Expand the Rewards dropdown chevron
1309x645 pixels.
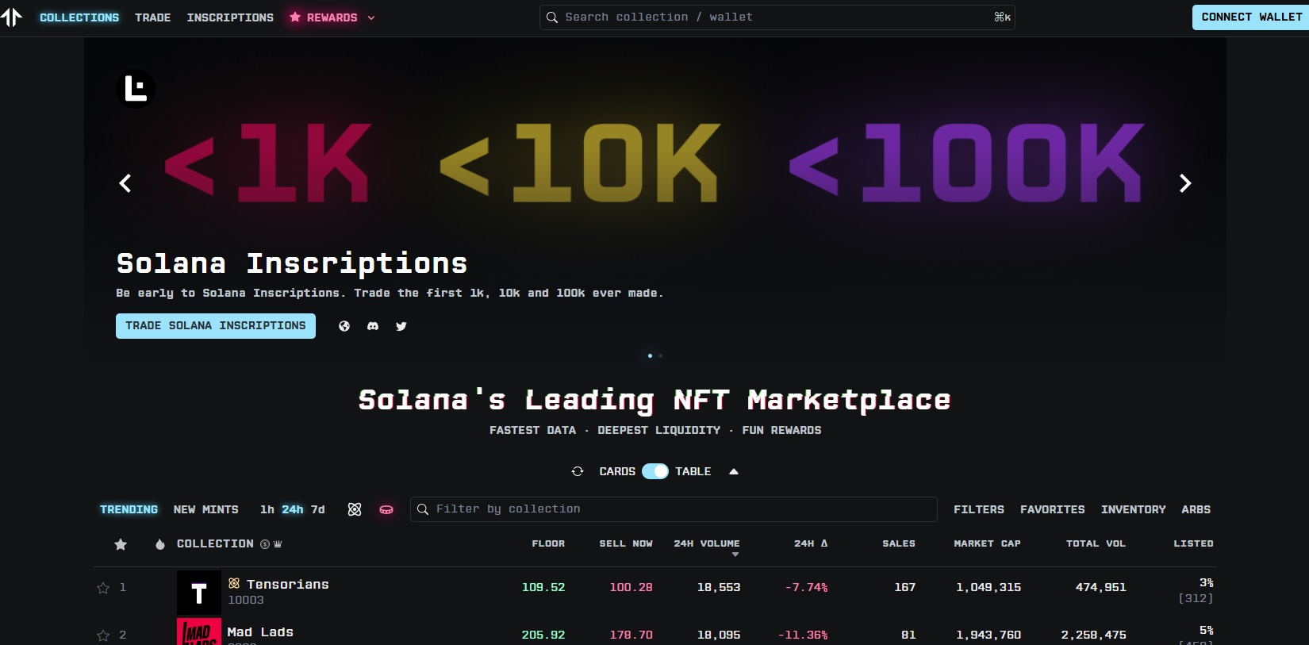[x=370, y=17]
